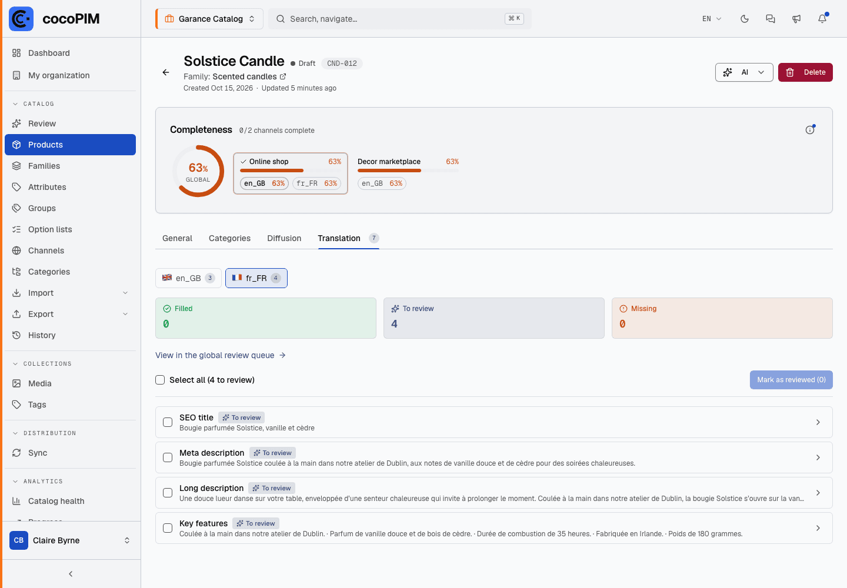Tick the Key features checkbox

tap(168, 528)
